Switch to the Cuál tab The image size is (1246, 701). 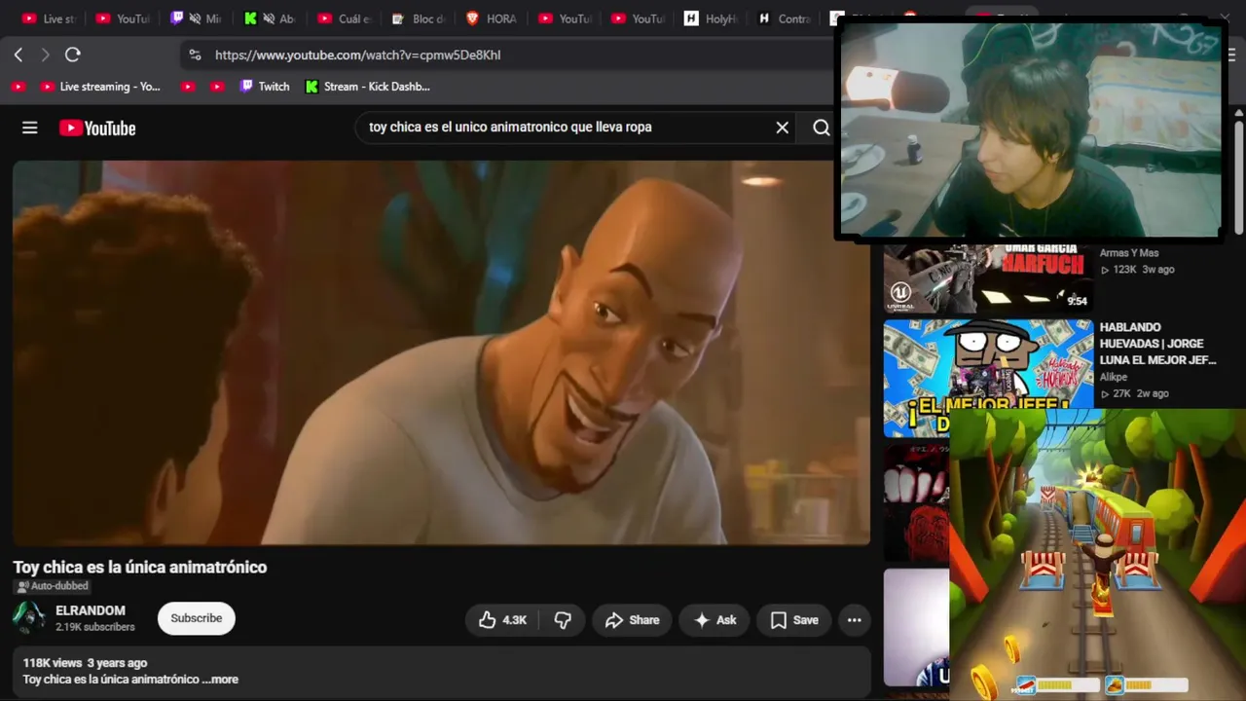pos(344,18)
